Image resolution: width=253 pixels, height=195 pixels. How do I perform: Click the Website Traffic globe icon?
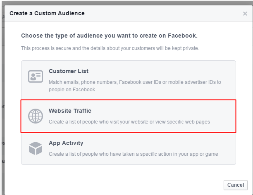[36, 115]
